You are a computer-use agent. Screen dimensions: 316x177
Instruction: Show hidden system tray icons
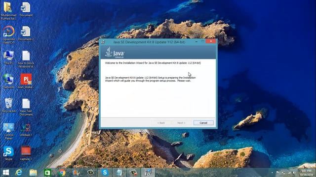272,173
